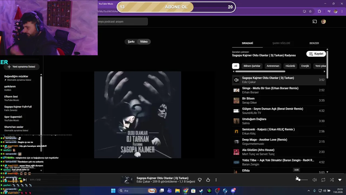Install the app via the address bar icon

click(x=305, y=11)
